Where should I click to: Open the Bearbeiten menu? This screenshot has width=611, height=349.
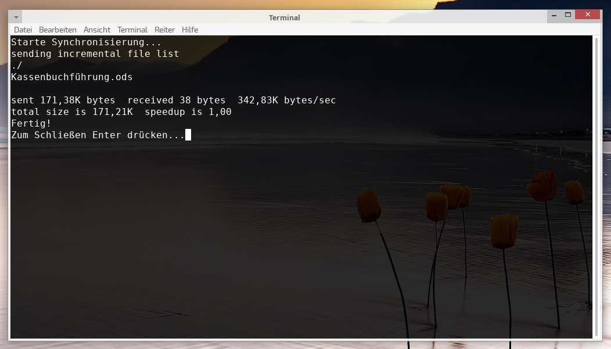57,30
